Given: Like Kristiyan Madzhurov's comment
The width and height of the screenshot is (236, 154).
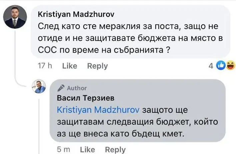Looking at the screenshot, I should (70, 66).
